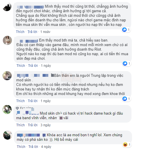Open profile photo of woman in white dress
Screen dimensions: 142x155
click(7, 40)
